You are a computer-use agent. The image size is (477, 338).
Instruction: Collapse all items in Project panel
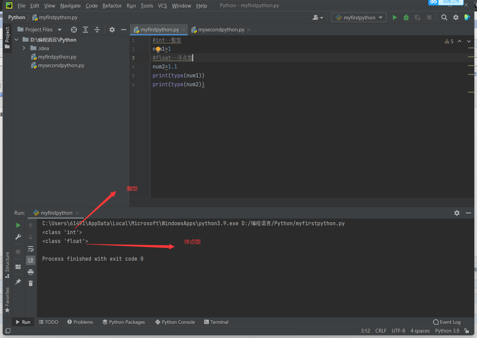coord(97,30)
